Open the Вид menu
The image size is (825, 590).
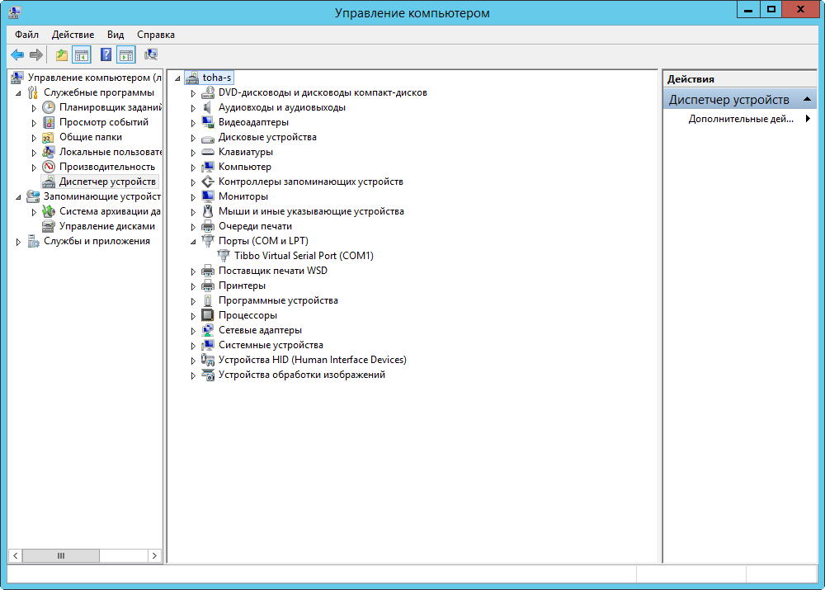pyautogui.click(x=115, y=35)
